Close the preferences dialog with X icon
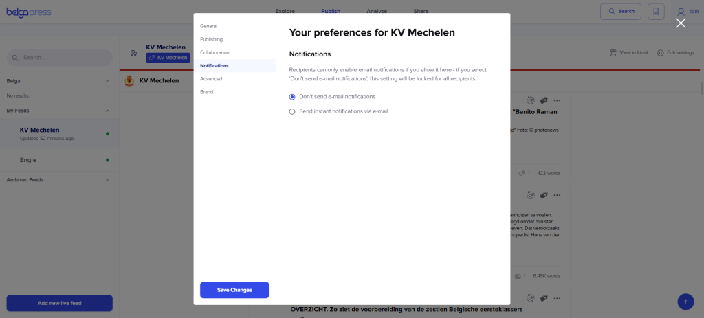This screenshot has height=318, width=704. (x=681, y=23)
